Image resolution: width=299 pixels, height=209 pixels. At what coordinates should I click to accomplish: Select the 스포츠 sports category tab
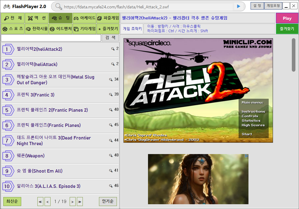coord(13,29)
